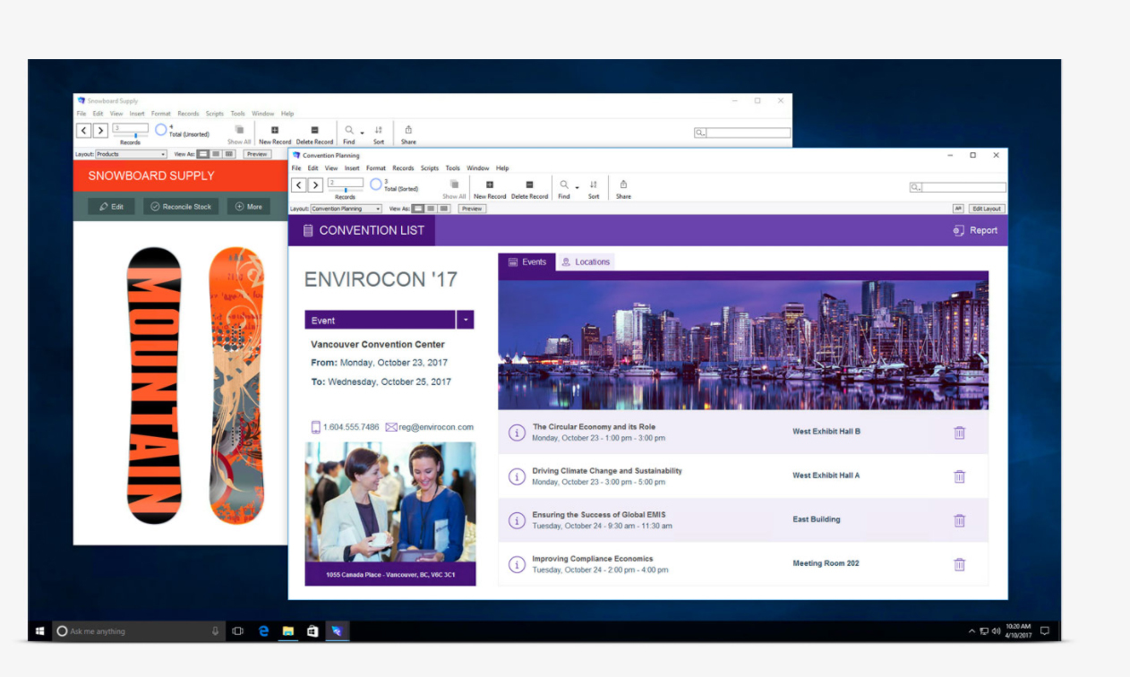Click Share icon in Convention Planning toolbar
This screenshot has width=1130, height=677.
(623, 184)
